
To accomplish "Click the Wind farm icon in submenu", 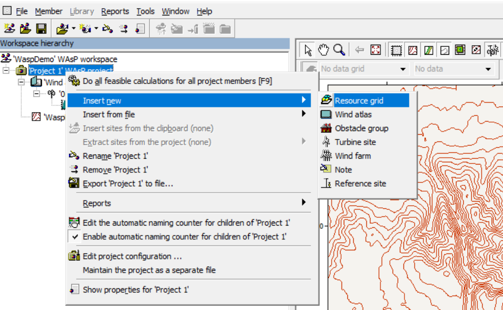I will pyautogui.click(x=326, y=156).
